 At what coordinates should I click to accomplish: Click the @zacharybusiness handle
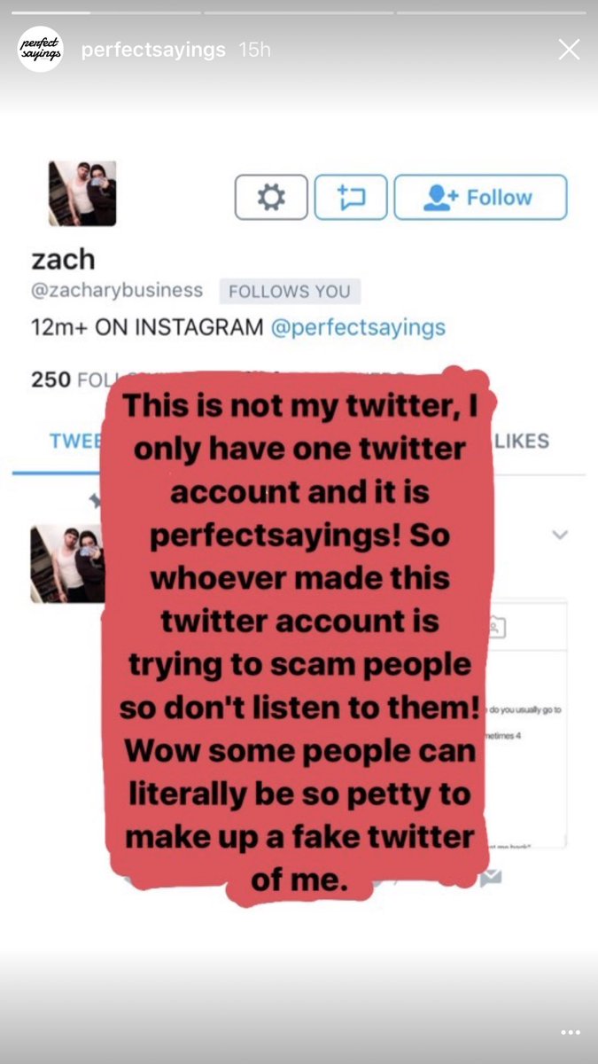point(117,290)
